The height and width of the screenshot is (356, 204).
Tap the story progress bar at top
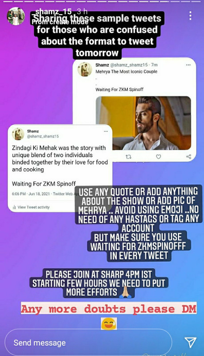click(102, 1)
